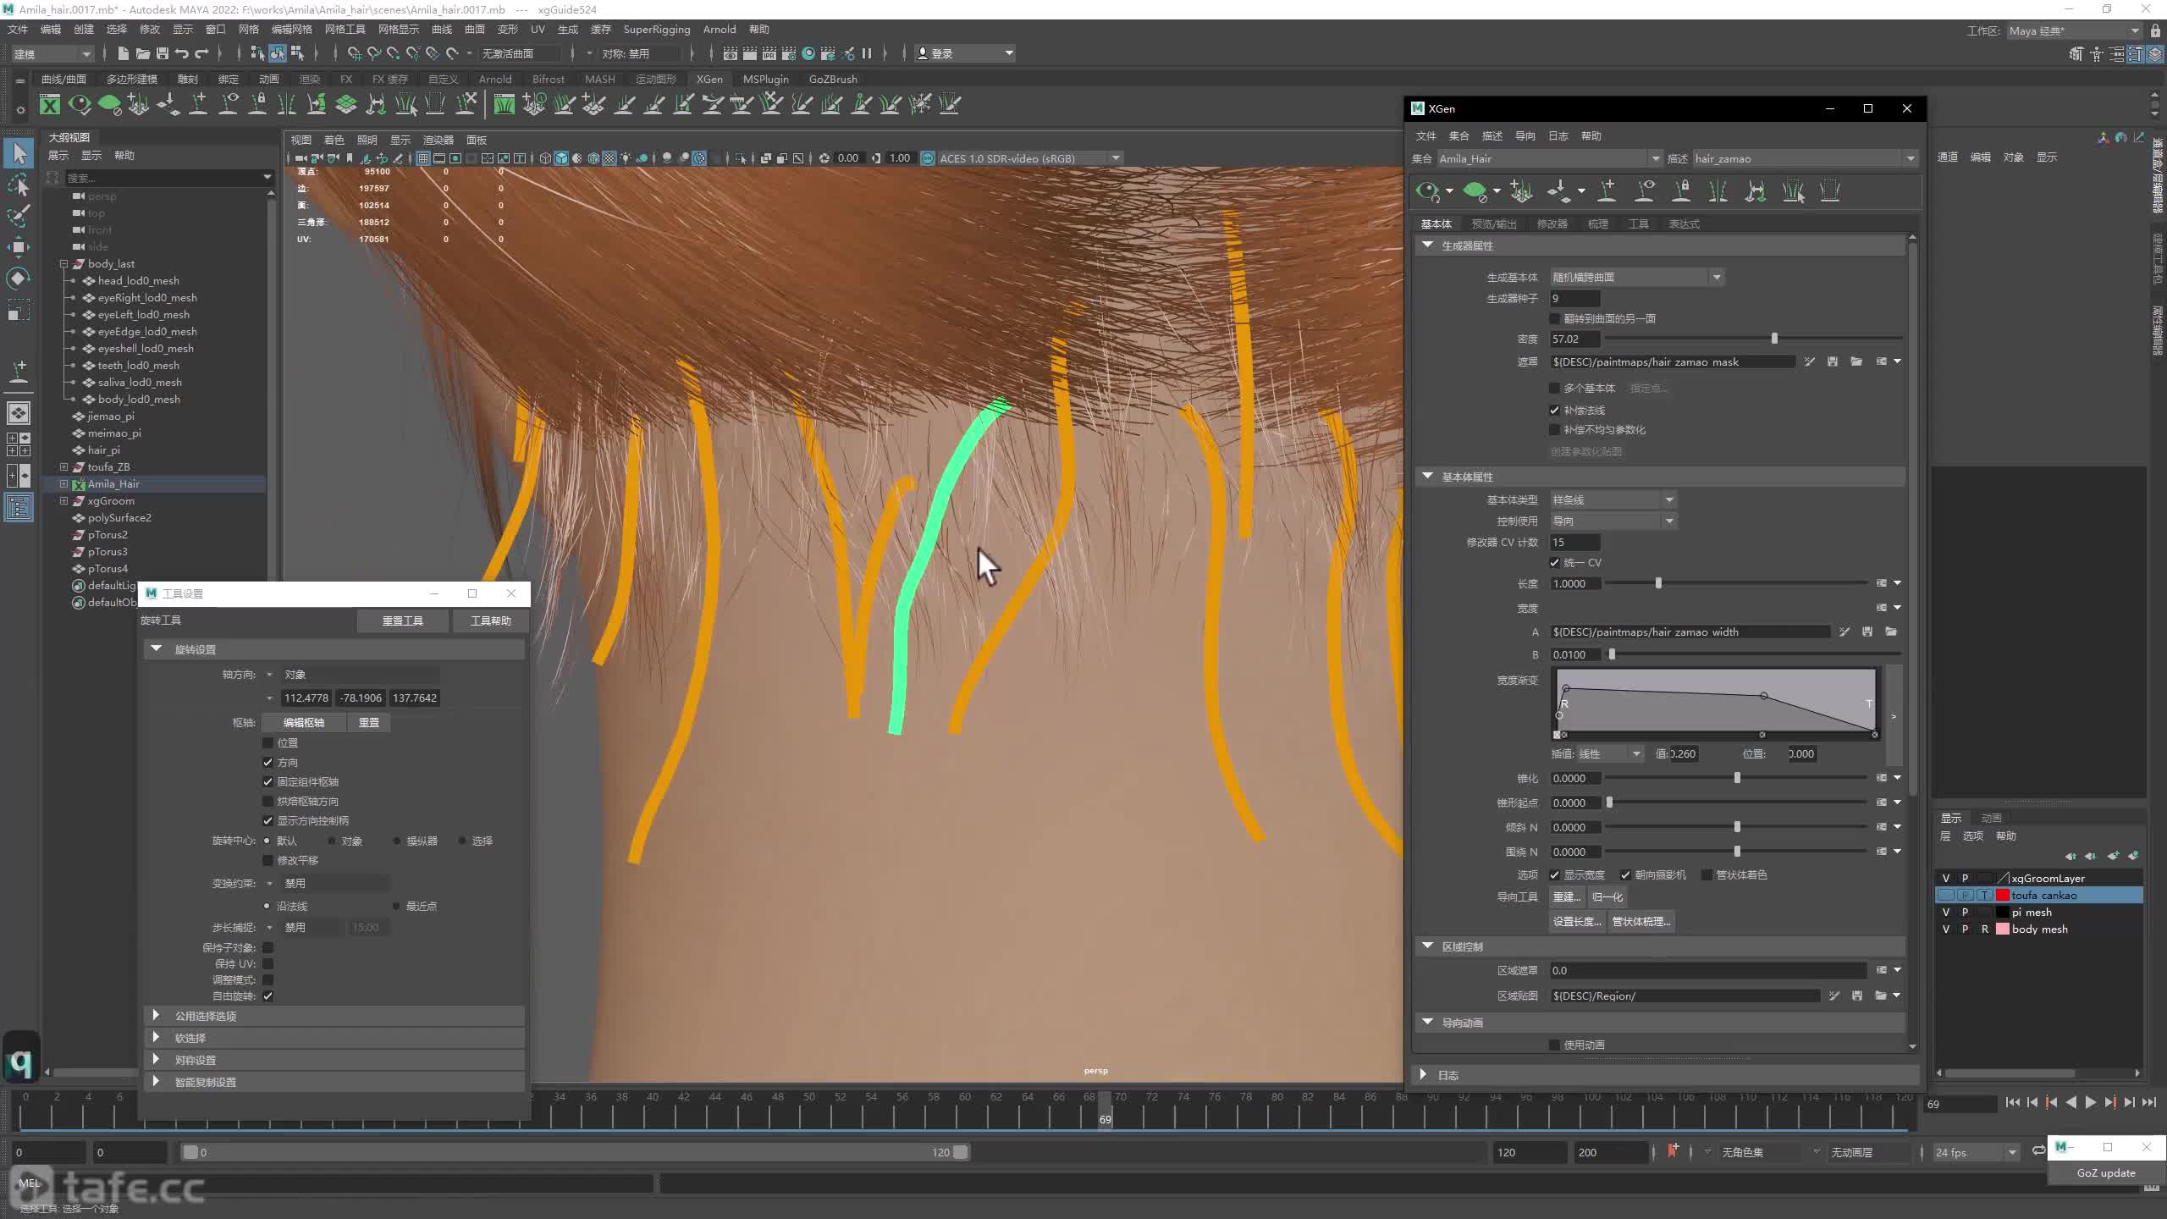Toggle the multiple primitives checkbox
Image resolution: width=2167 pixels, height=1219 pixels.
(x=1554, y=388)
